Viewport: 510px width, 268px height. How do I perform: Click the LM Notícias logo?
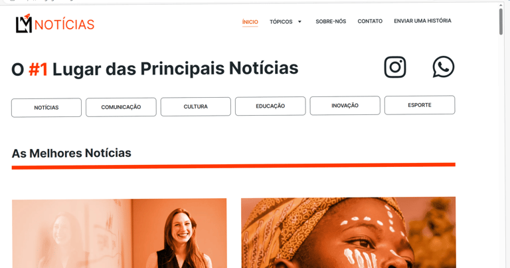(55, 23)
